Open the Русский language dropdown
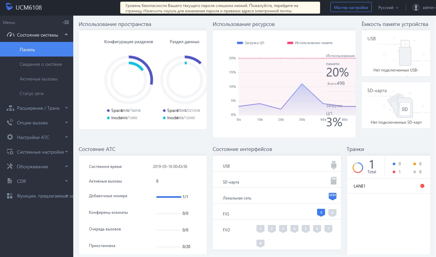 pos(388,7)
